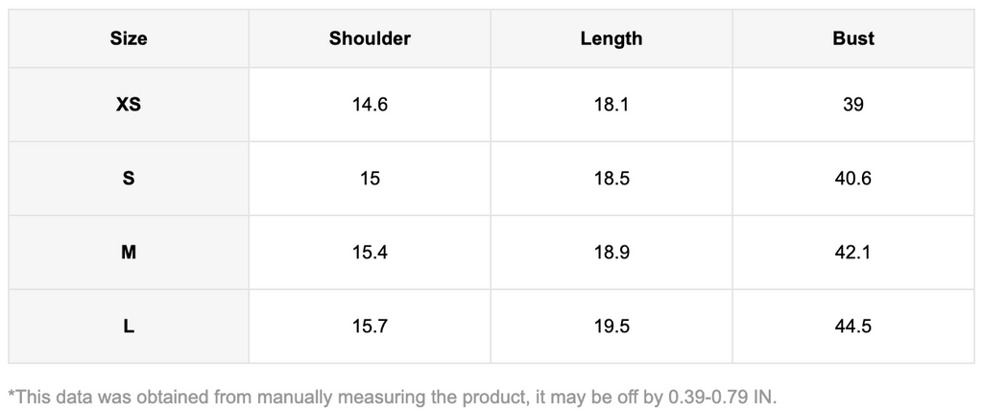Select the L size row label
The height and width of the screenshot is (412, 983).
(x=129, y=327)
